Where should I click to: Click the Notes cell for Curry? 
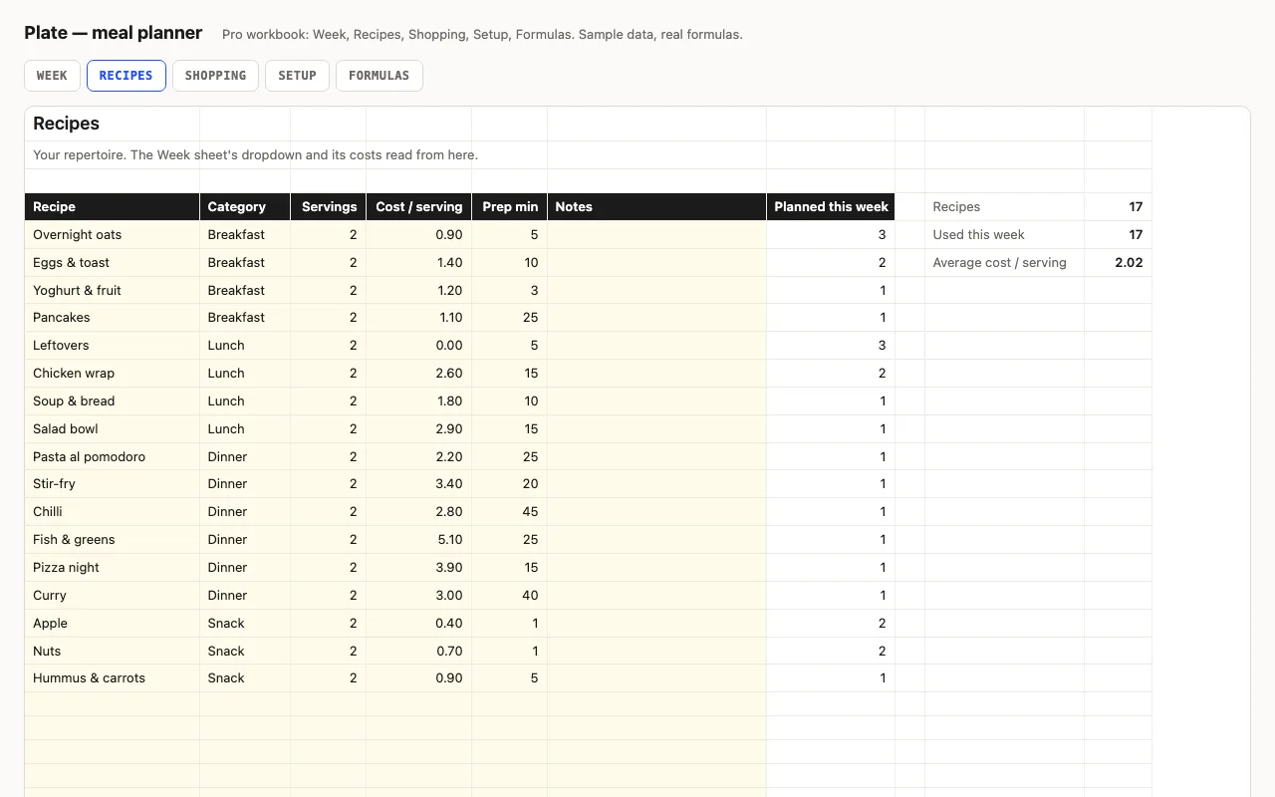tap(657, 596)
